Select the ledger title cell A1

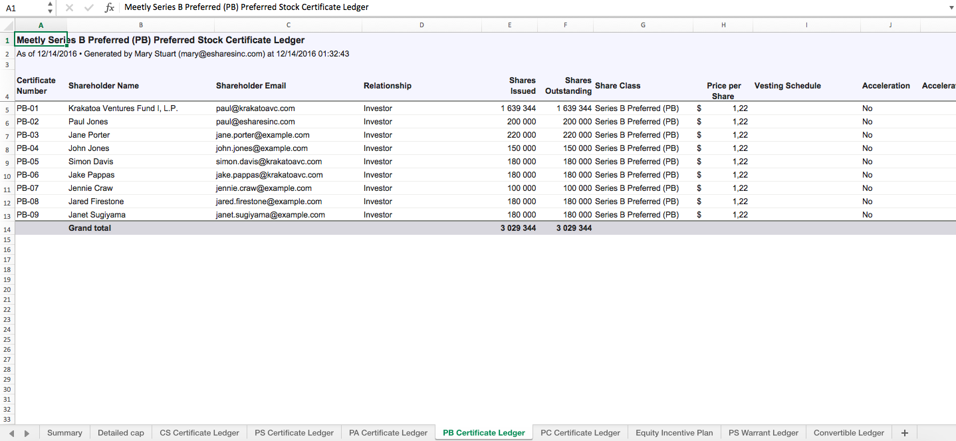[x=41, y=39]
